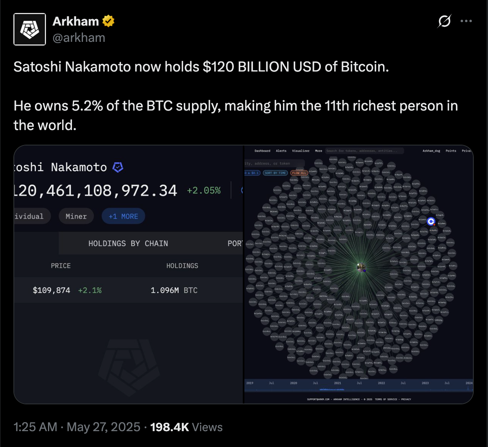488x447 pixels.
Task: Open the Visualizer menu item
Action: click(x=301, y=151)
